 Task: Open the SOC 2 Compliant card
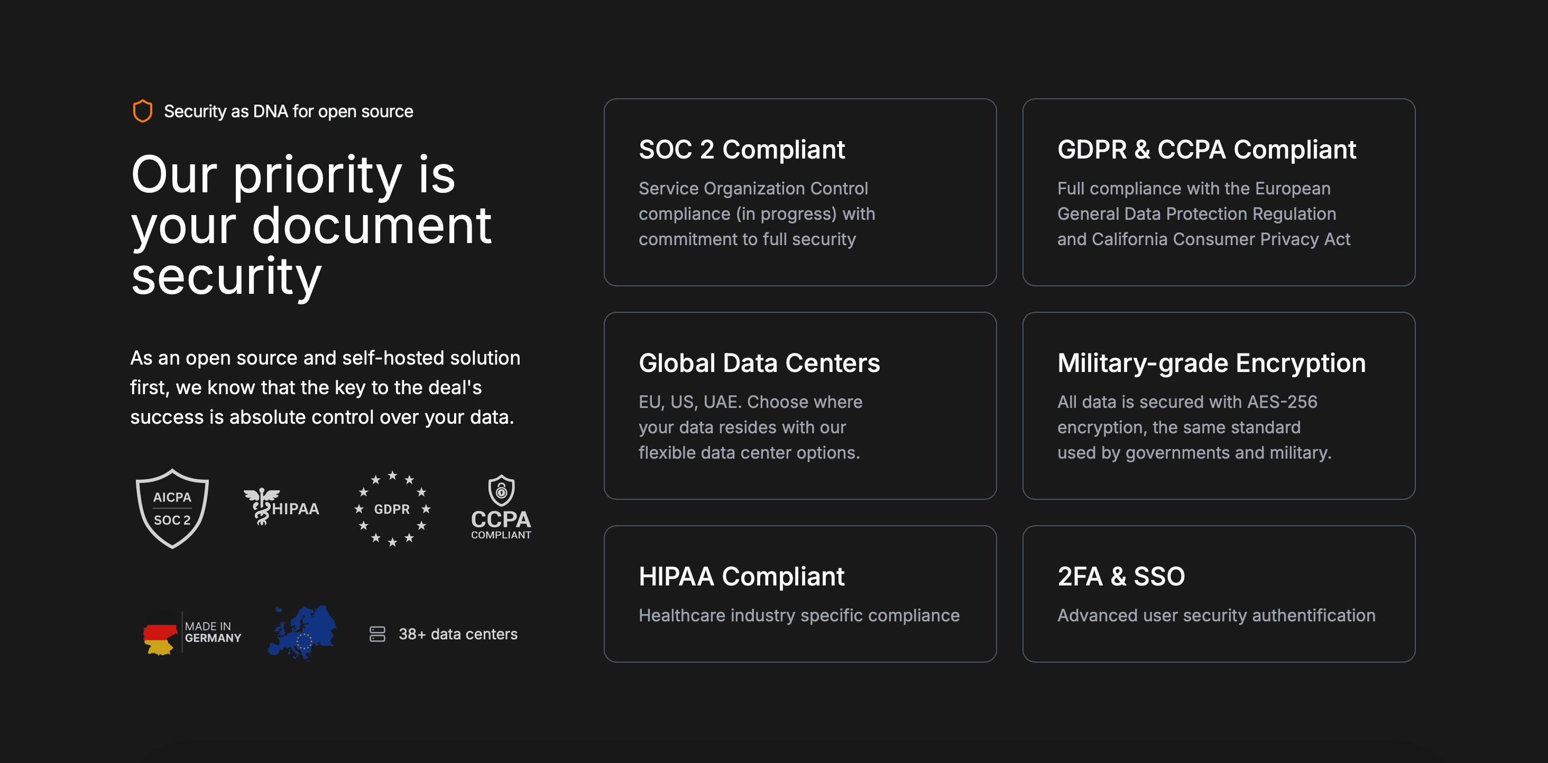point(799,192)
